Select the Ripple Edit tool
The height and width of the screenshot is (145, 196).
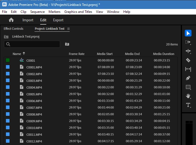tap(188, 51)
